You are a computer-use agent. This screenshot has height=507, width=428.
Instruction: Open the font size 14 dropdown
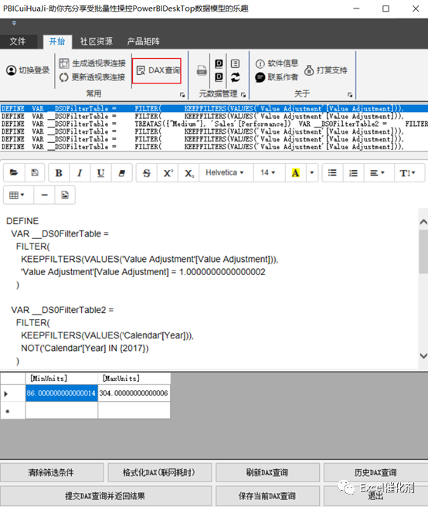pos(268,172)
